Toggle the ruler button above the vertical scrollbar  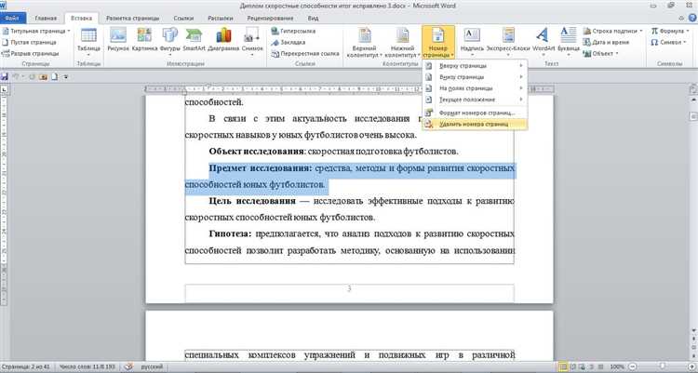pyautogui.click(x=693, y=89)
